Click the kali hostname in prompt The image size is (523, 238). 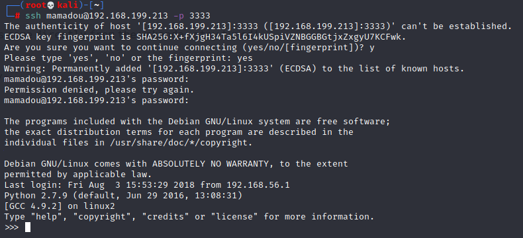(65, 5)
